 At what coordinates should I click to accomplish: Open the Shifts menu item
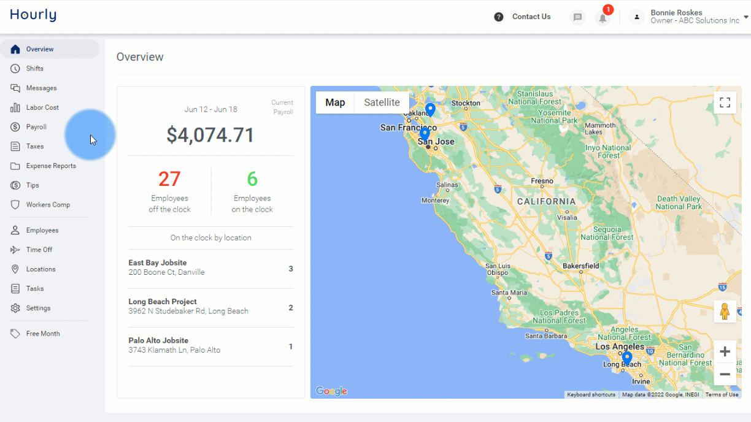click(50, 69)
